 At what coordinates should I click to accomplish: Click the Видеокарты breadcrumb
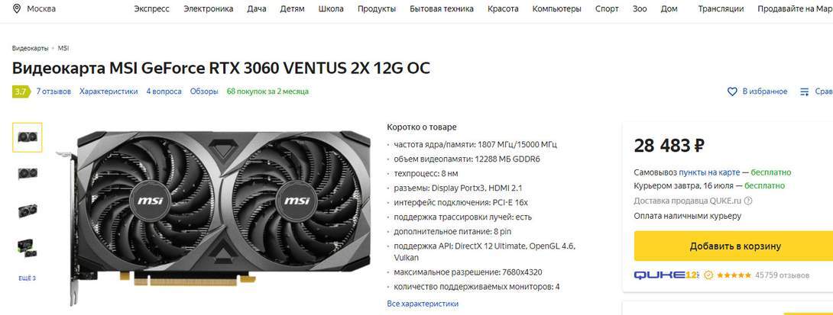[x=31, y=48]
